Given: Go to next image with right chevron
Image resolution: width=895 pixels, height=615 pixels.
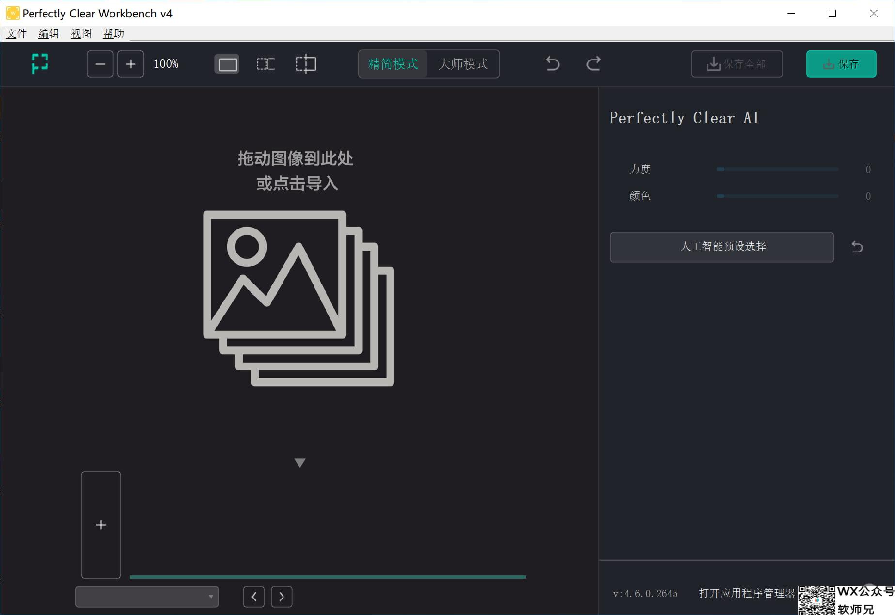Looking at the screenshot, I should pos(282,597).
